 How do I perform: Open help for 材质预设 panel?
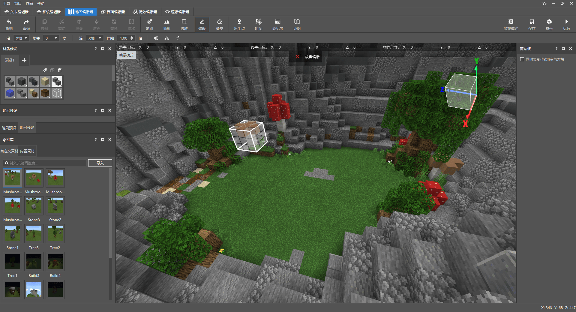pos(96,49)
